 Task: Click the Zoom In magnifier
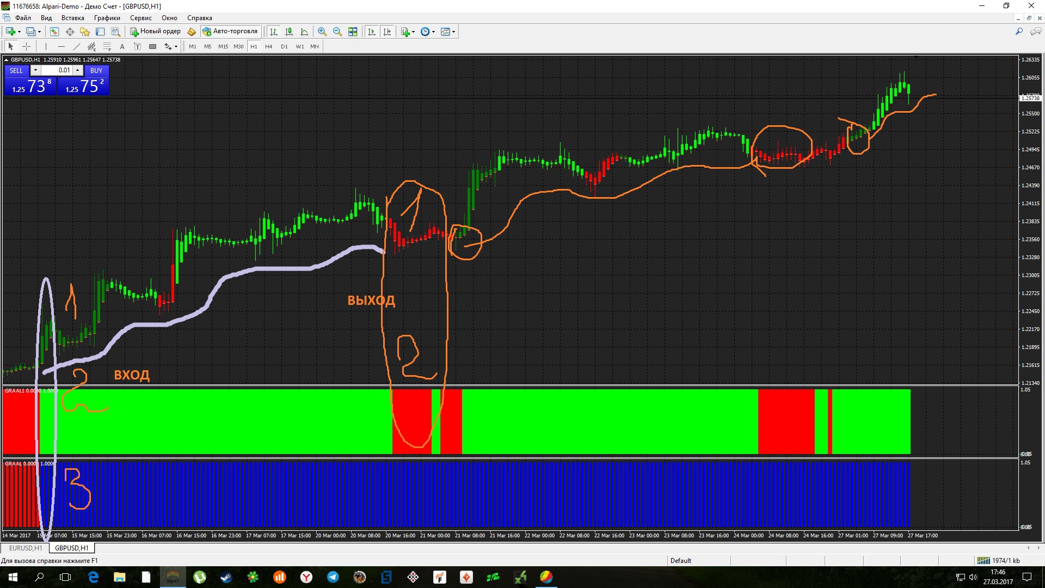322,32
